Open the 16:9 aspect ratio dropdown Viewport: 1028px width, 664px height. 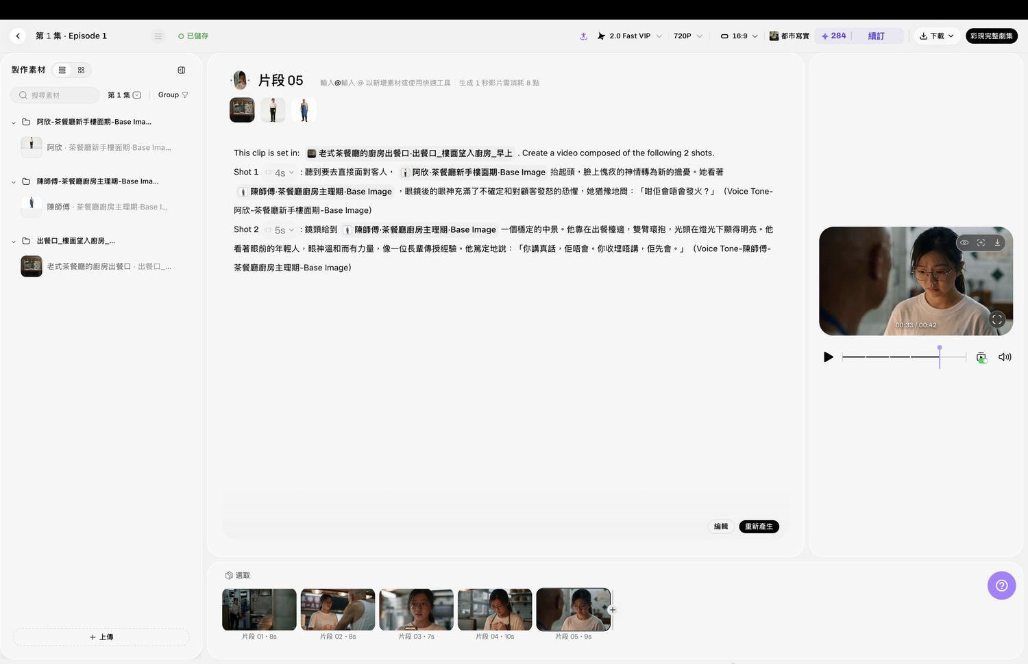739,36
